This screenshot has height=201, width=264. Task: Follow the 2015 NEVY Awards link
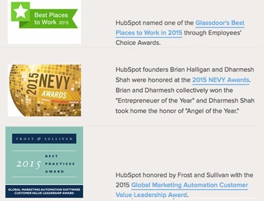221,80
